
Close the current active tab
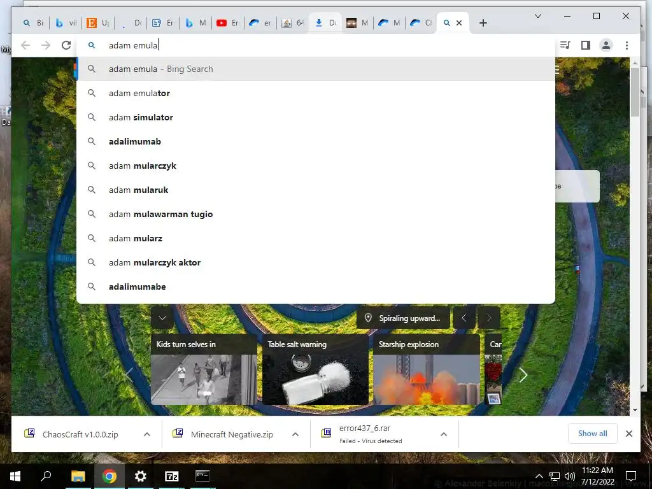click(459, 23)
